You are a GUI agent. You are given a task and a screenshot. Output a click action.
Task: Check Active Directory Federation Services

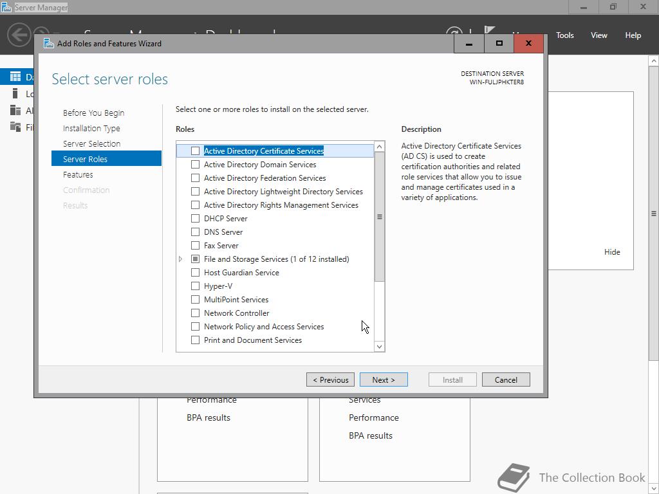(x=195, y=178)
